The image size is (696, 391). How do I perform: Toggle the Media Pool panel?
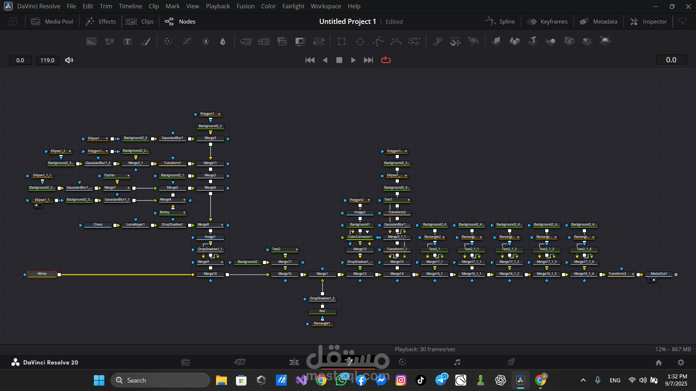(52, 22)
